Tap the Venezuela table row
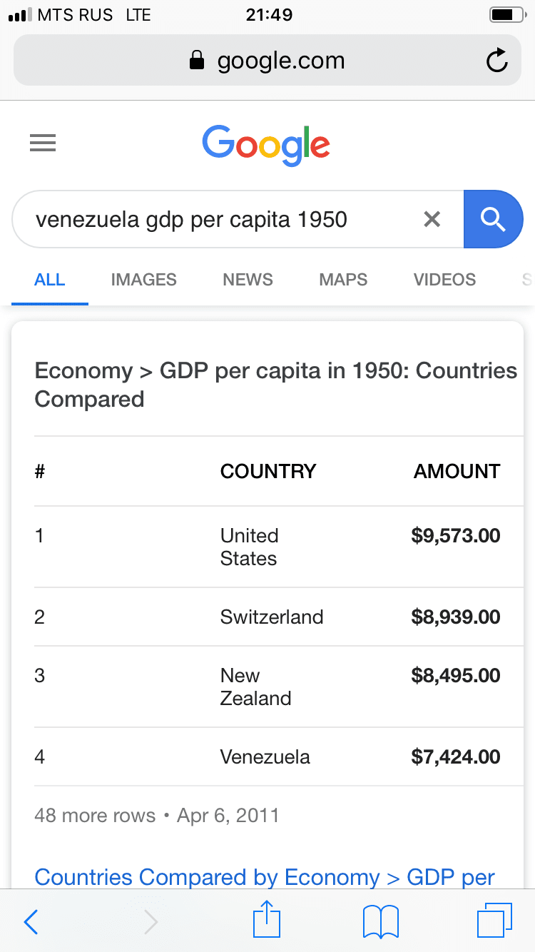535x952 pixels. point(265,756)
